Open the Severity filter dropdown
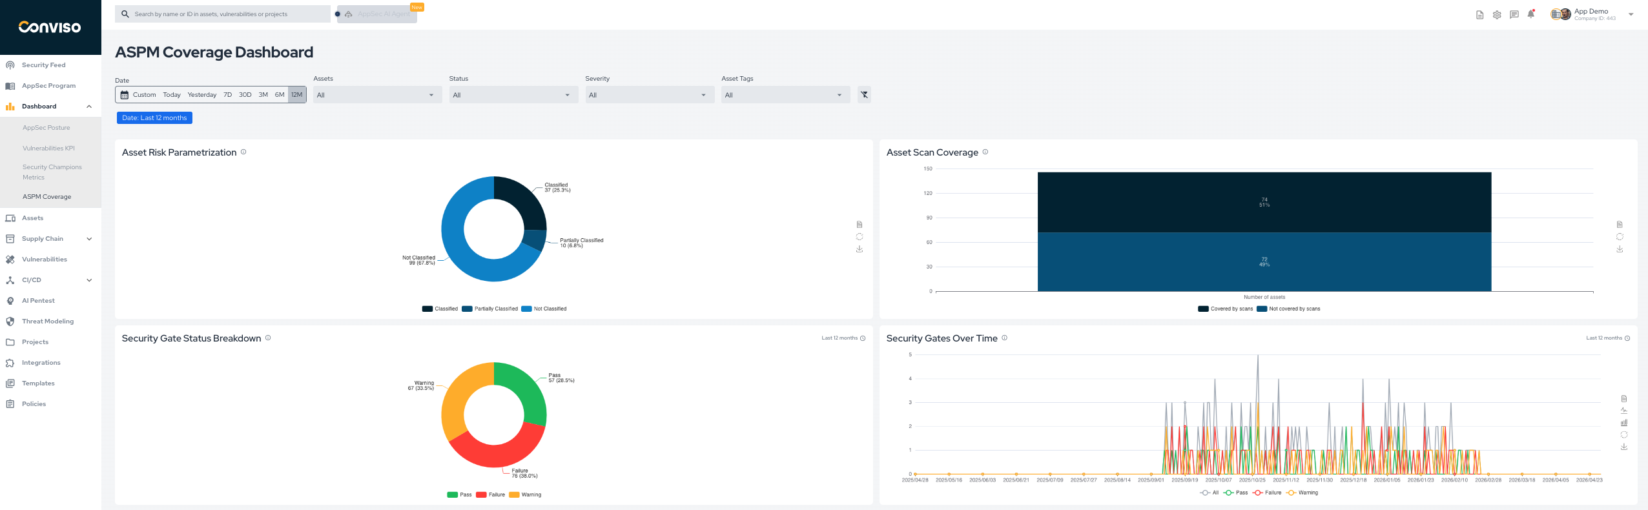The height and width of the screenshot is (510, 1648). click(650, 95)
